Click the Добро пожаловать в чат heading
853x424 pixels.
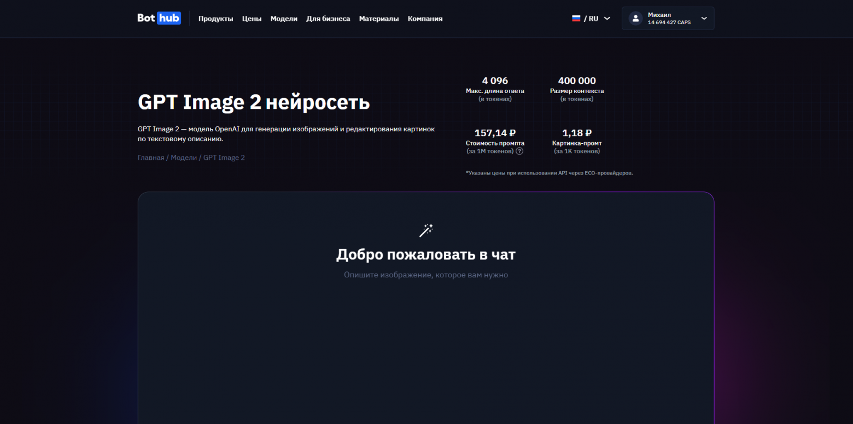(426, 254)
